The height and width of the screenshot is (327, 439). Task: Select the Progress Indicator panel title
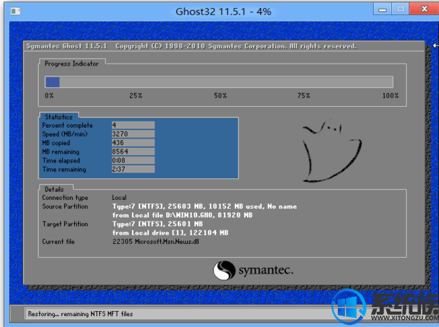[71, 64]
